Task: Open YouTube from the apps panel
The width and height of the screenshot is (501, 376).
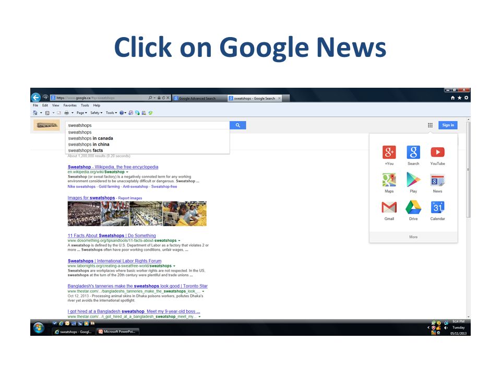Action: 437,155
